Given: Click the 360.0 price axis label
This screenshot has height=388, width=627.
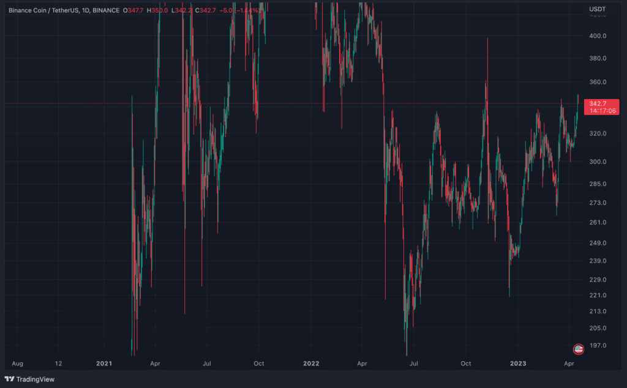Looking at the screenshot, I should [x=598, y=82].
